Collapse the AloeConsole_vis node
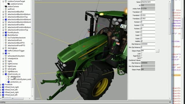Viewport: 185px width, 104px height. point(3,74)
